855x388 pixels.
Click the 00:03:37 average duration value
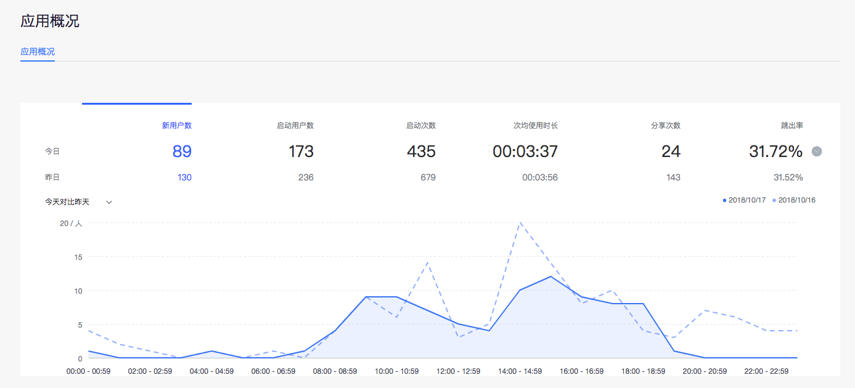pos(525,152)
